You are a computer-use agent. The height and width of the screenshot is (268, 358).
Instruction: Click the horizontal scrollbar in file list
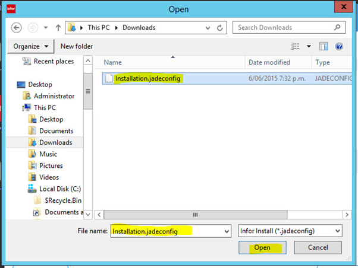pos(194,214)
